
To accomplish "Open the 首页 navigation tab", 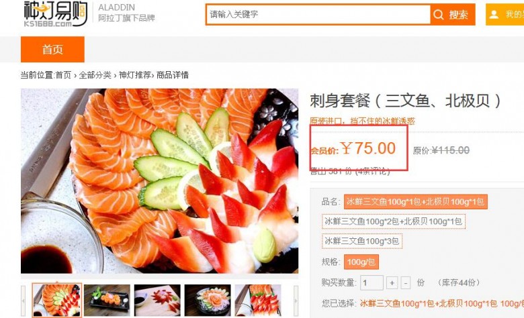I will [x=52, y=50].
